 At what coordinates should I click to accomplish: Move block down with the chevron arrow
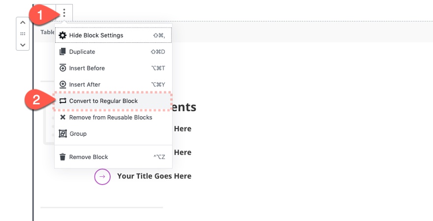pyautogui.click(x=23, y=45)
